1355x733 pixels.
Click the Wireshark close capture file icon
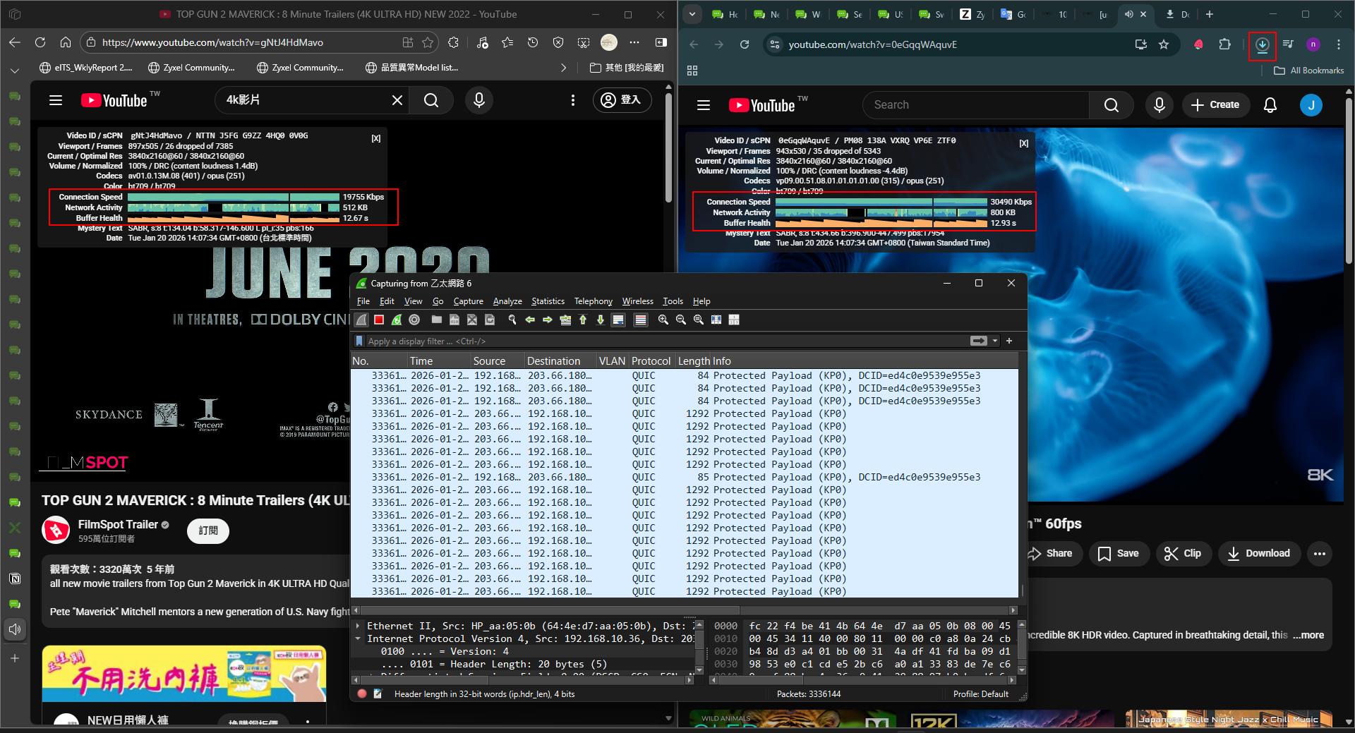(472, 320)
